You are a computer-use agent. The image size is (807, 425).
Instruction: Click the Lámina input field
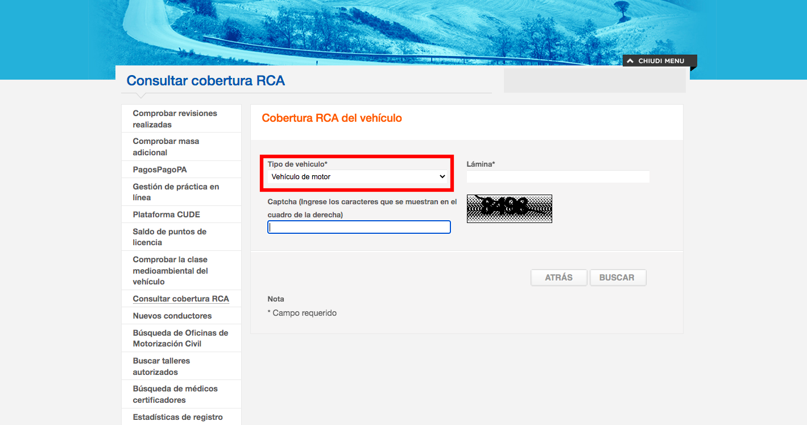coord(558,177)
